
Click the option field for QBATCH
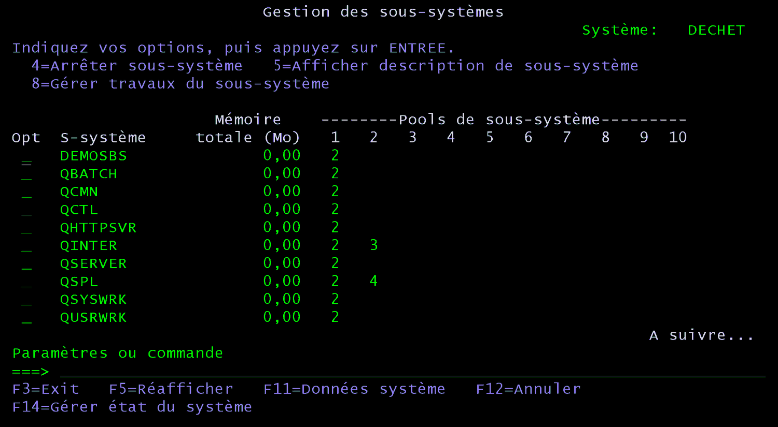pos(26,173)
